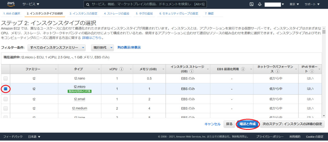Select the t2.small instance checkbox
328x142 pixels.
point(5,99)
